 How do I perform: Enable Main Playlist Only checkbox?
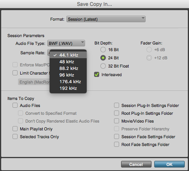click(x=15, y=129)
